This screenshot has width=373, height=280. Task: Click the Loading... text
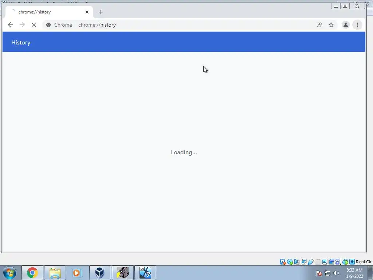click(184, 152)
